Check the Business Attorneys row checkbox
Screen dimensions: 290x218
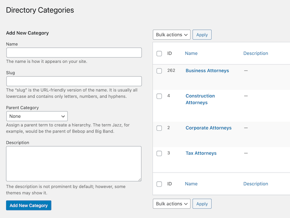[x=159, y=71]
